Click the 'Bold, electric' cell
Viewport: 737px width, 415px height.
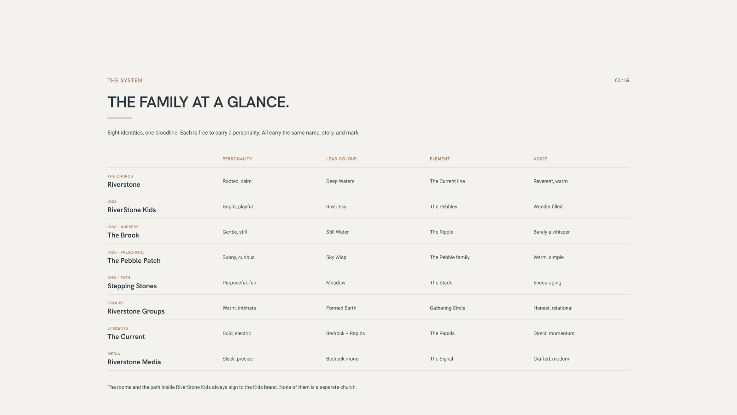tap(237, 333)
